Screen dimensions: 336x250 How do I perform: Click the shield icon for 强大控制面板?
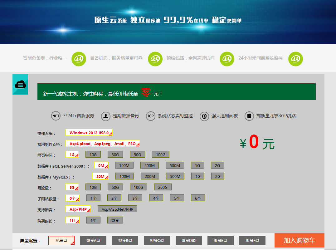(204, 116)
